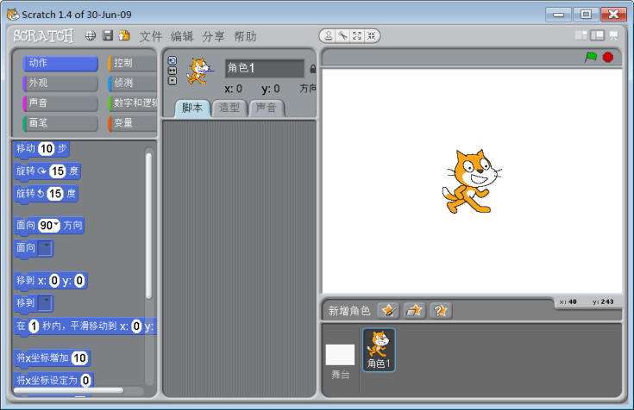The height and width of the screenshot is (410, 634).
Task: Click the 15 field in clockwise rotate block
Action: [58, 171]
